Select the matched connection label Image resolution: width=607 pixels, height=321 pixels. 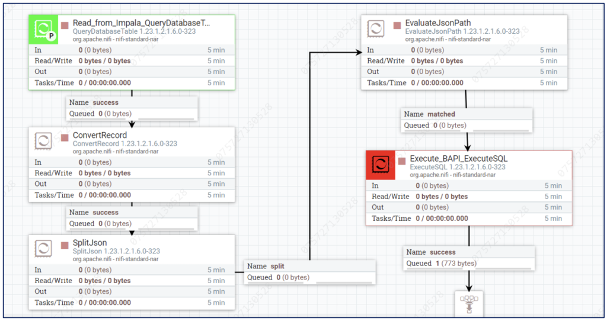coord(467,120)
